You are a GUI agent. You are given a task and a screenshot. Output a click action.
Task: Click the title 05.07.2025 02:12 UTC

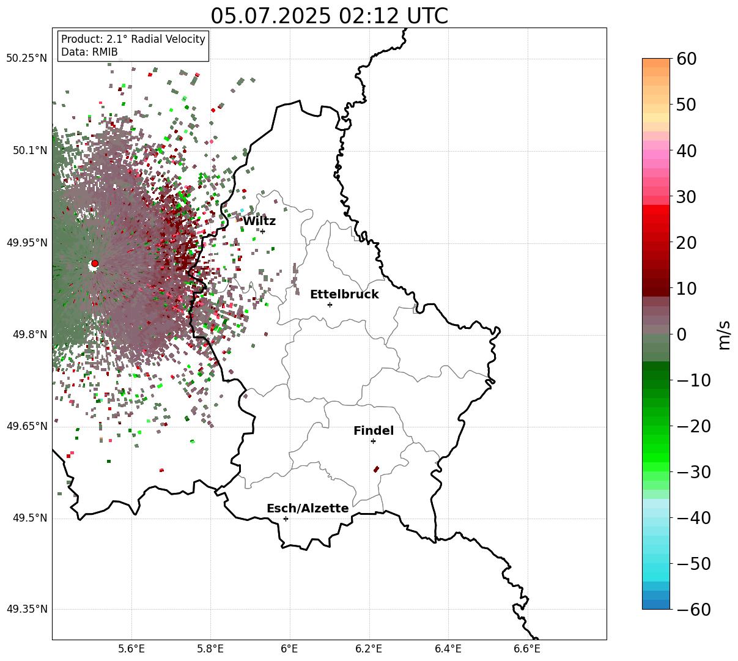point(329,15)
